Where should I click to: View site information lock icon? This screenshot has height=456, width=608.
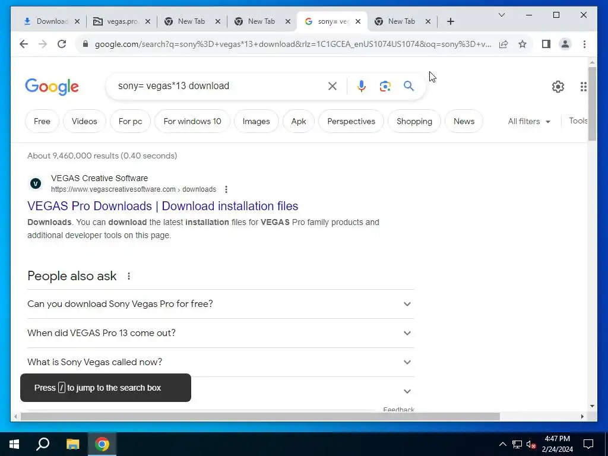(85, 44)
